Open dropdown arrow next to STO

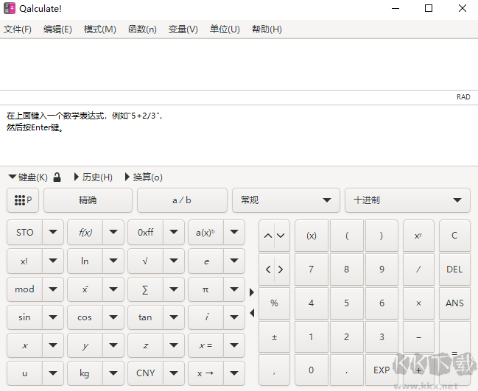tap(53, 233)
